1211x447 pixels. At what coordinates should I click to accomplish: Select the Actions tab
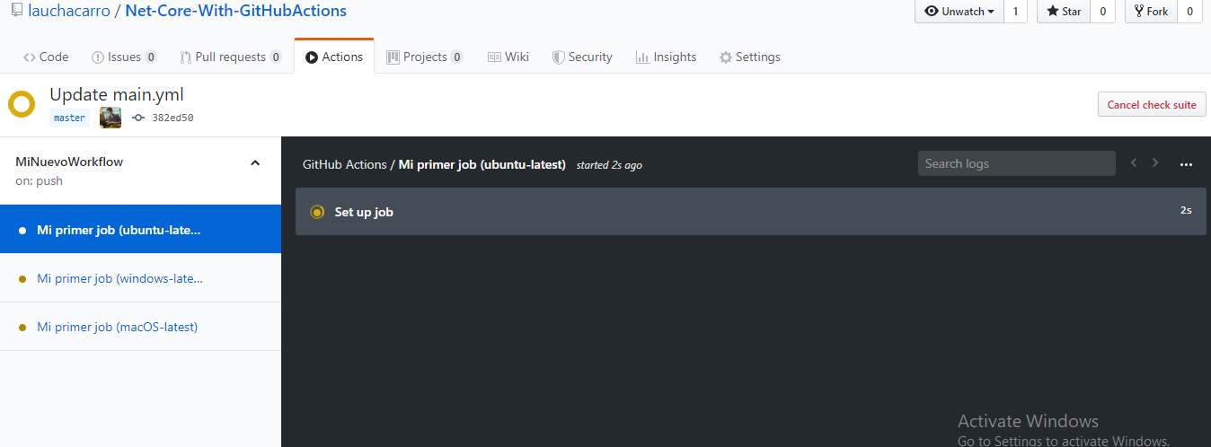coord(334,57)
